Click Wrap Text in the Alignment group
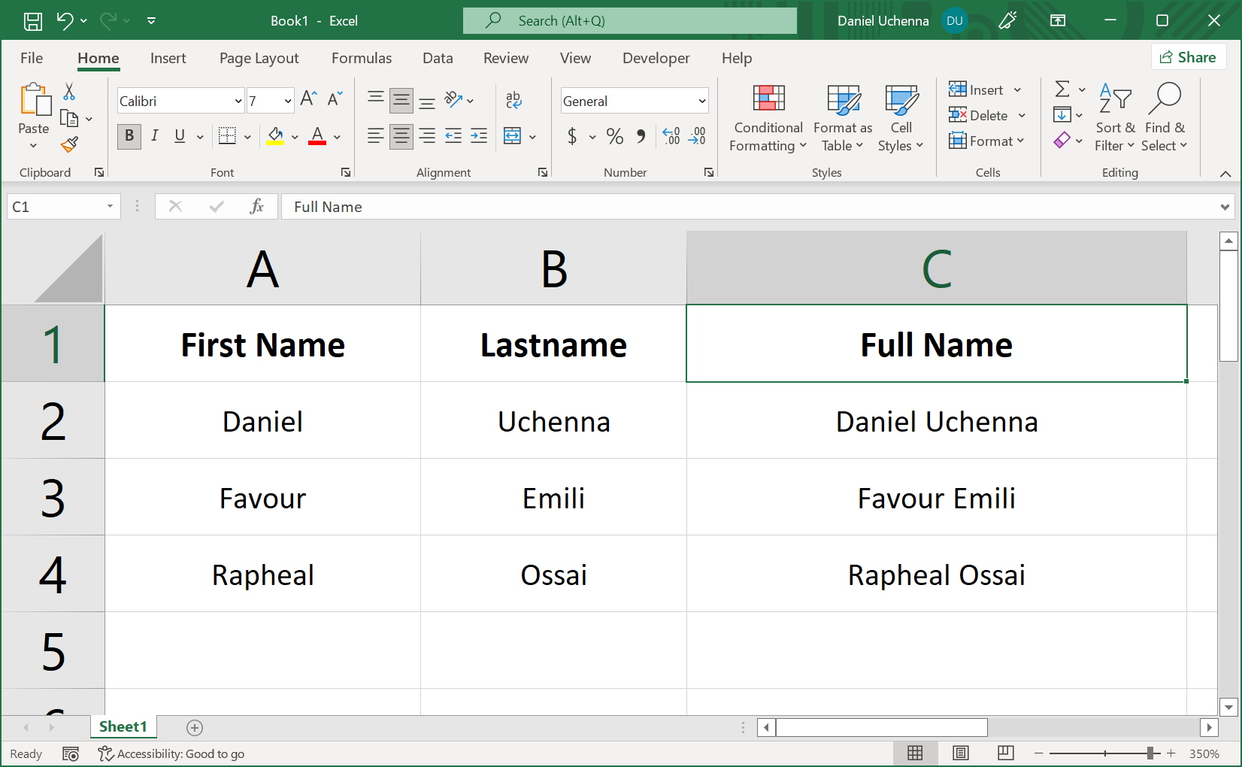Viewport: 1242px width, 767px height. click(513, 99)
